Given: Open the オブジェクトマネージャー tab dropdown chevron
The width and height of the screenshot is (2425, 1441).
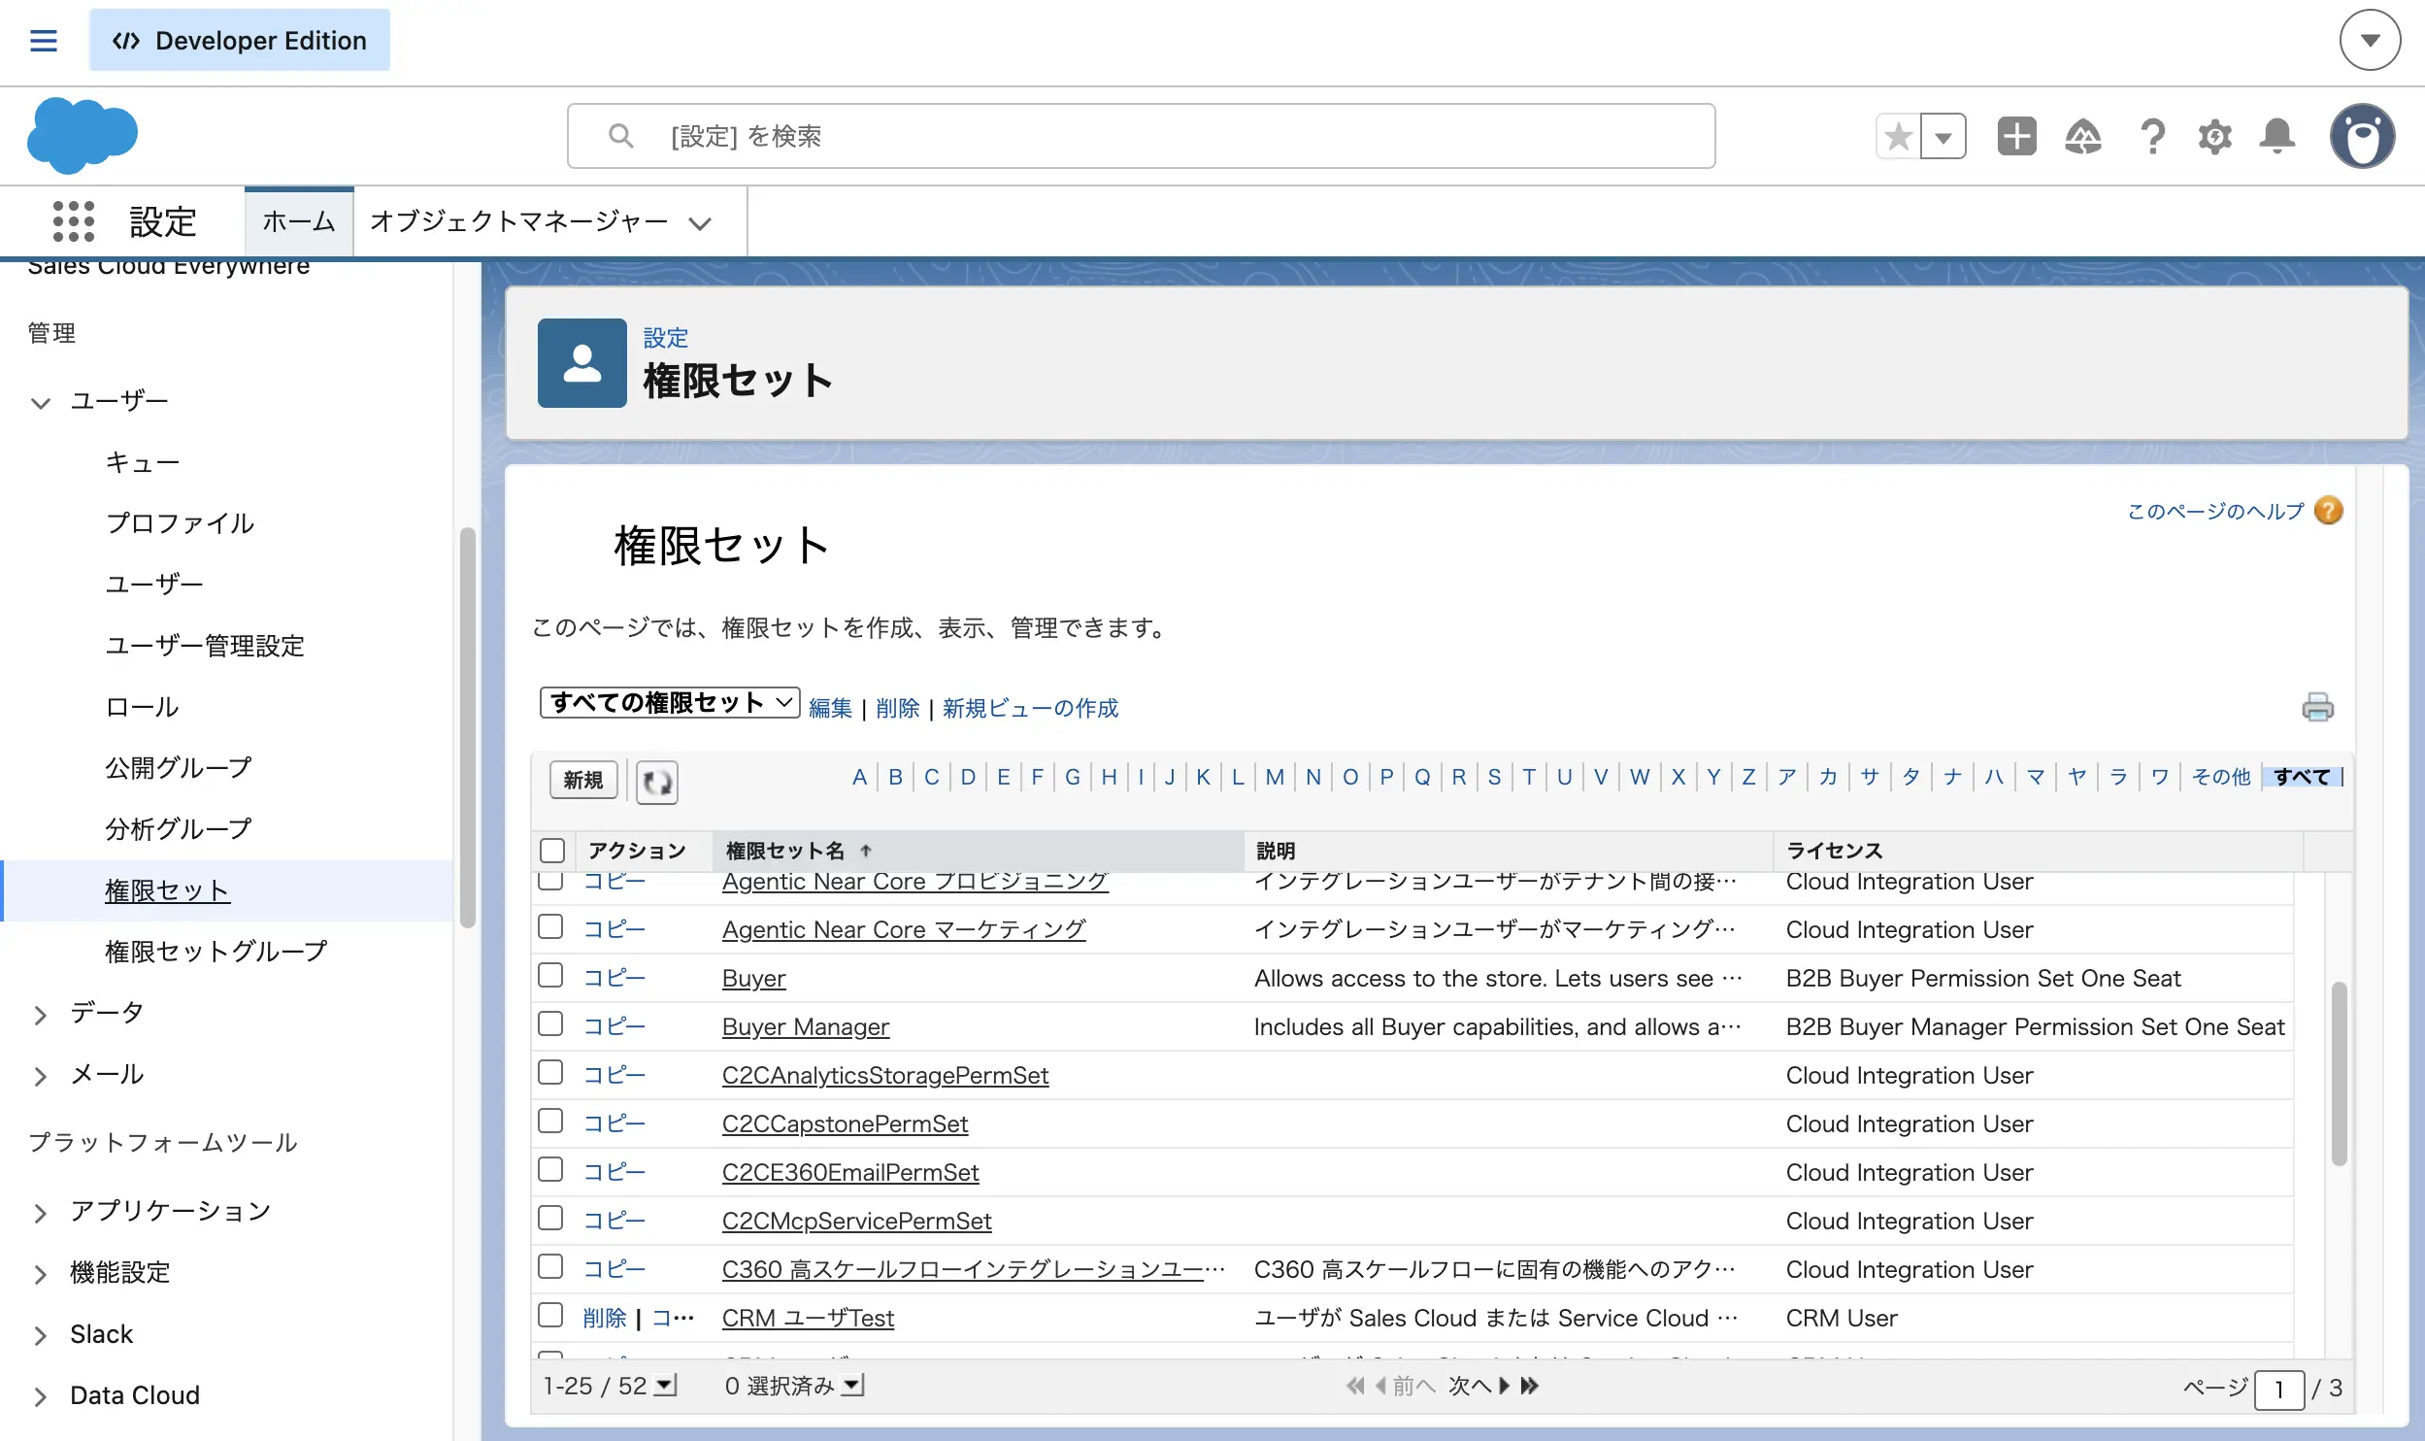Looking at the screenshot, I should [700, 223].
